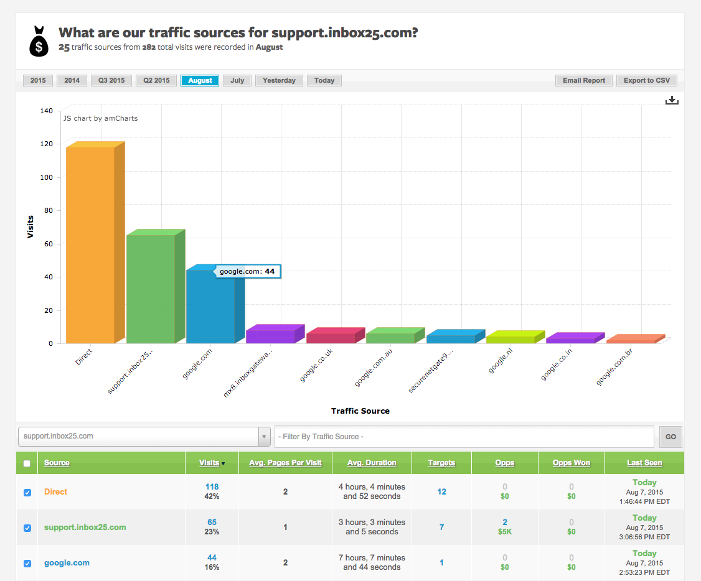The height and width of the screenshot is (581, 701).
Task: Sort table by Opps column
Action: [x=505, y=463]
